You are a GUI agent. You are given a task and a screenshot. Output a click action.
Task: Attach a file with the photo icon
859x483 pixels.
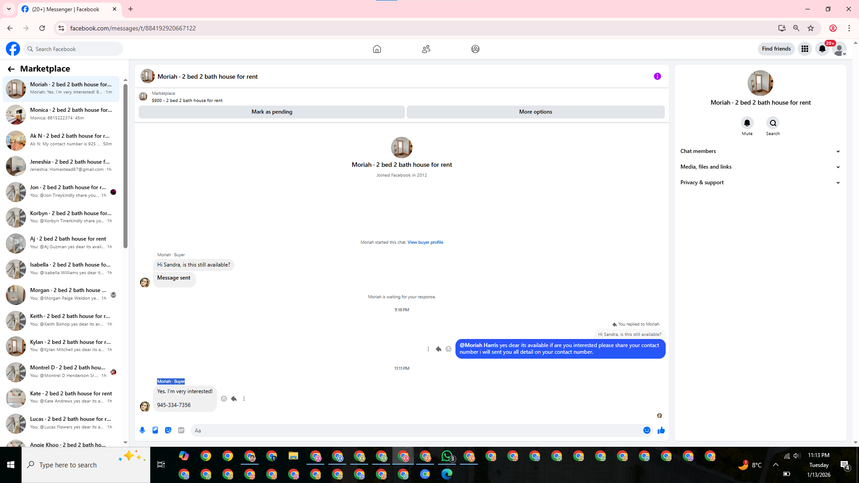(155, 430)
